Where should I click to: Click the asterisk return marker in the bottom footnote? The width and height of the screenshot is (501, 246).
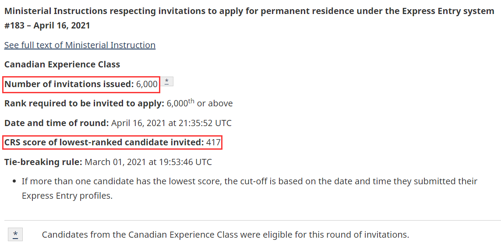coord(15,235)
